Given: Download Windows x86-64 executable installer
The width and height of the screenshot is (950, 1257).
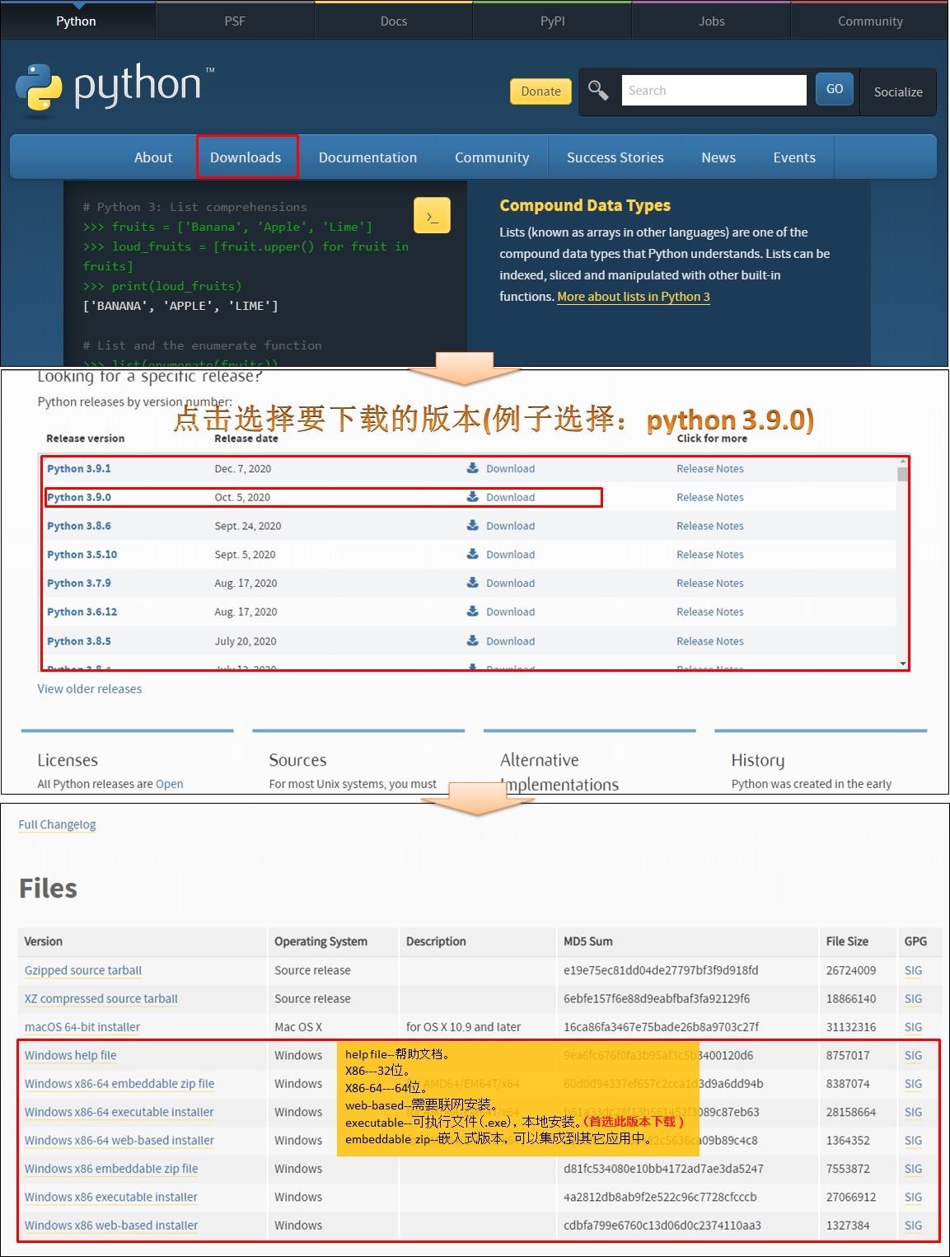Looking at the screenshot, I should pos(119,1112).
